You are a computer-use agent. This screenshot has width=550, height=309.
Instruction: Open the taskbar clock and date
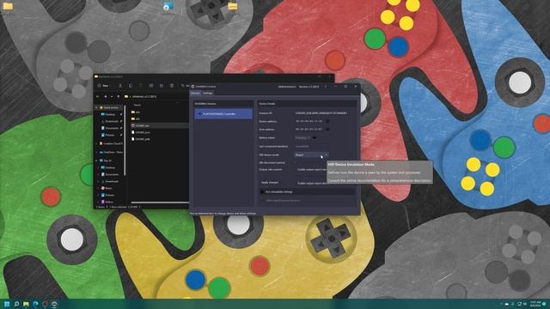tap(535, 304)
